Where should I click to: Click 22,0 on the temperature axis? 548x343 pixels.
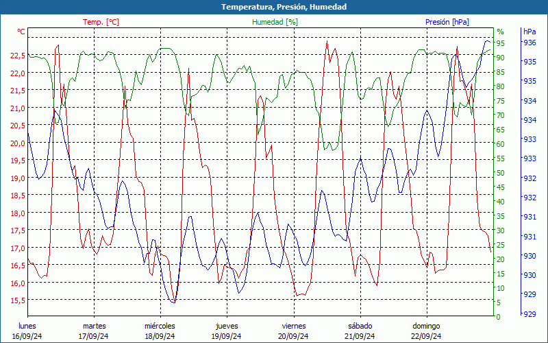tap(18, 73)
